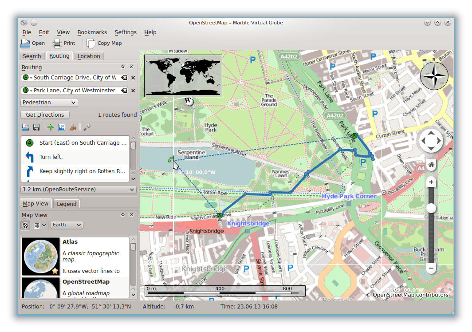Clear the Park Lane field text
This screenshot has height=332, width=472.
[x=124, y=91]
